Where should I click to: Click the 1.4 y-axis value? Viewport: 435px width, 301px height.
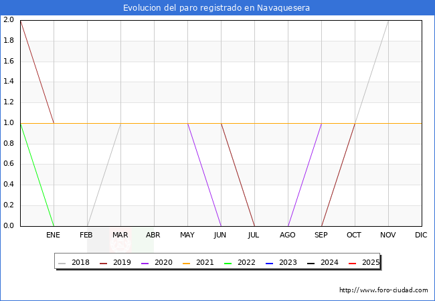(x=9, y=82)
